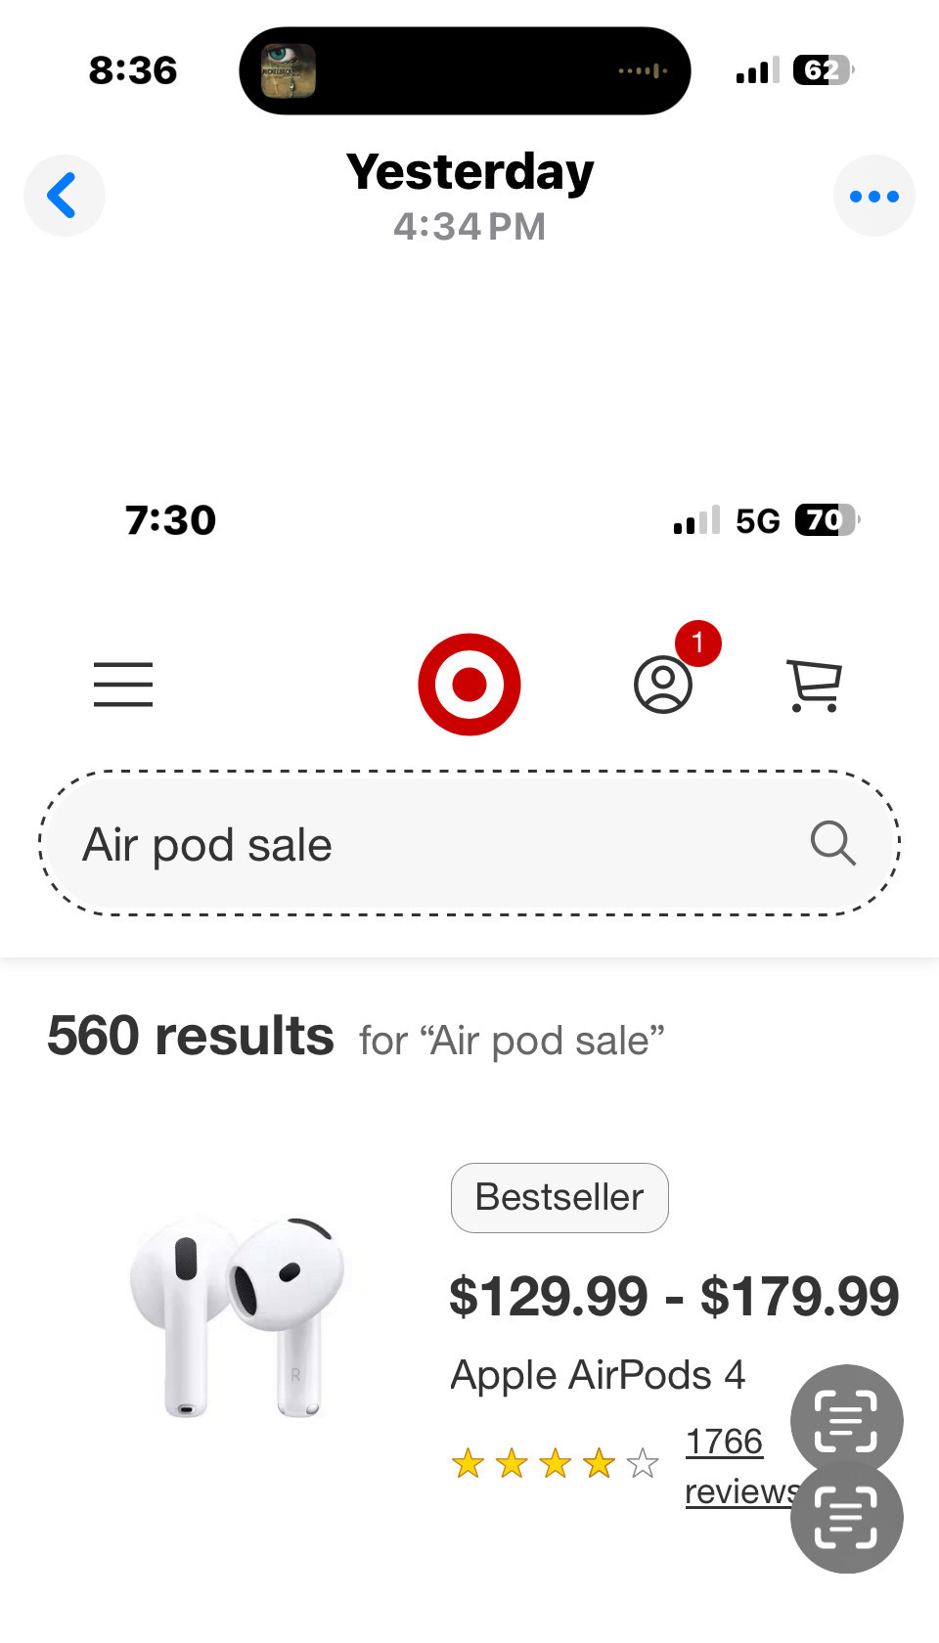The width and height of the screenshot is (939, 1643).
Task: Tap the Target bullseye logo
Action: tap(469, 685)
